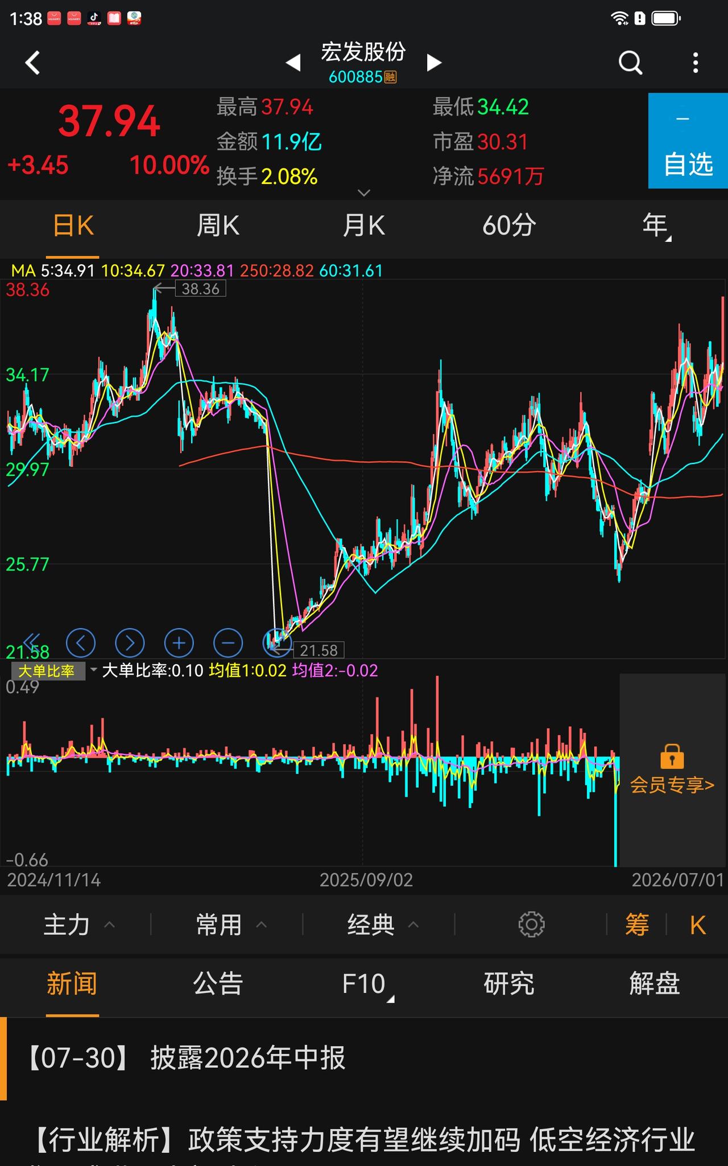Zoom out chart with circled minus

click(228, 643)
